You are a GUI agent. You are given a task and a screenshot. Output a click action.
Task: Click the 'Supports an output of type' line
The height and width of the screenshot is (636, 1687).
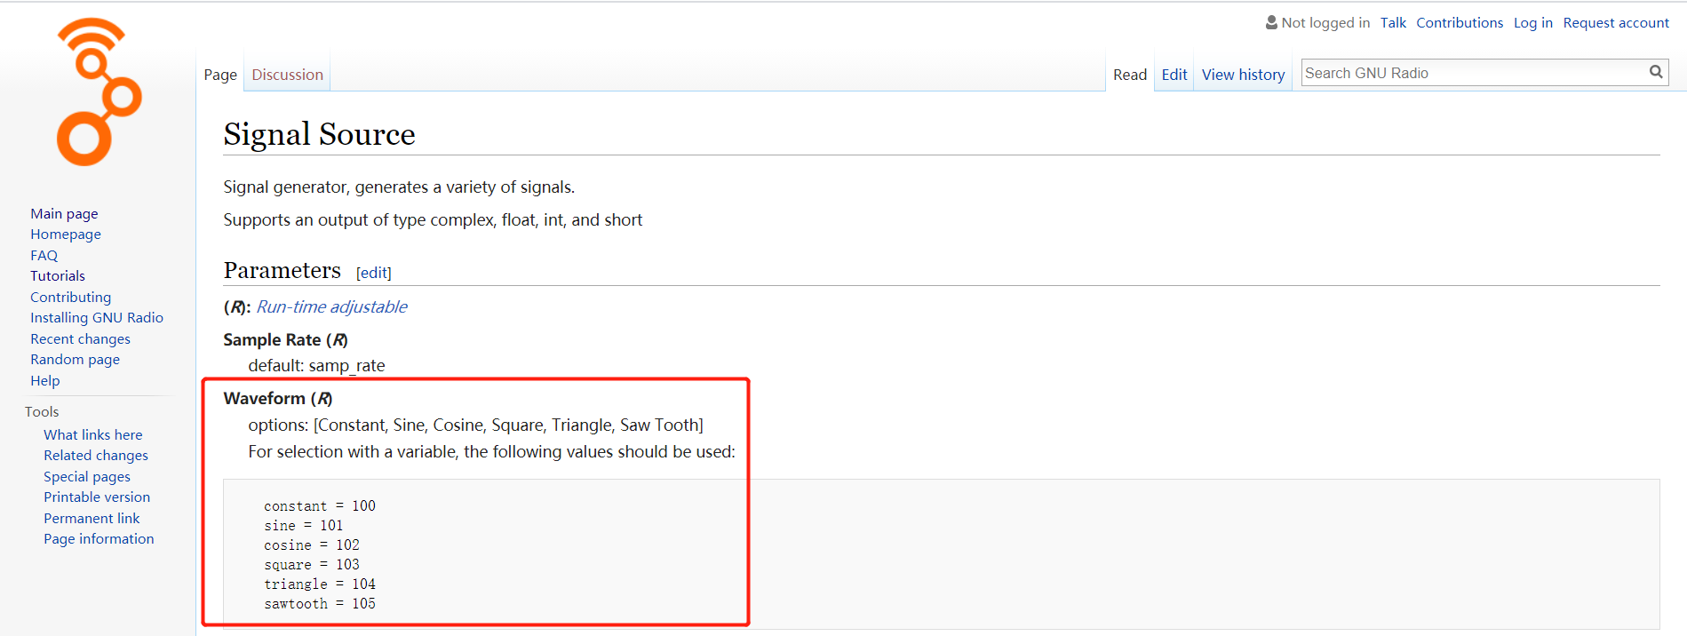click(x=433, y=220)
